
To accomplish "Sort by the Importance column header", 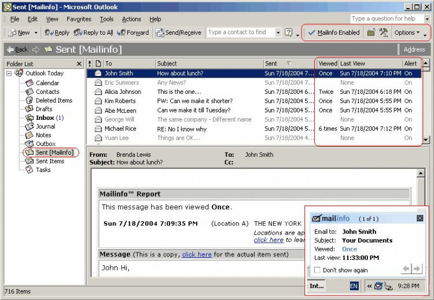I will coord(90,64).
